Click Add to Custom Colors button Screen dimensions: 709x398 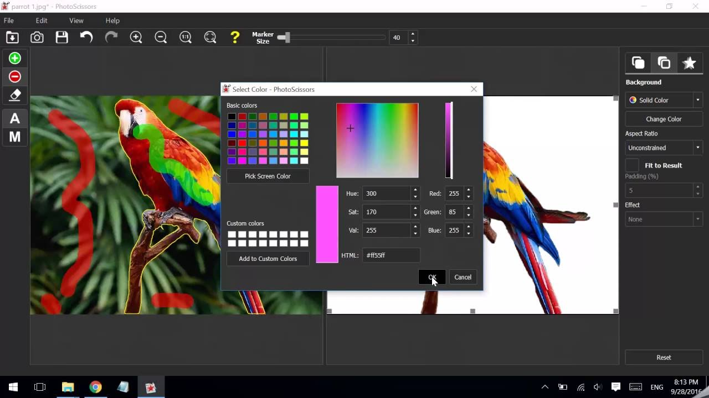tap(268, 259)
